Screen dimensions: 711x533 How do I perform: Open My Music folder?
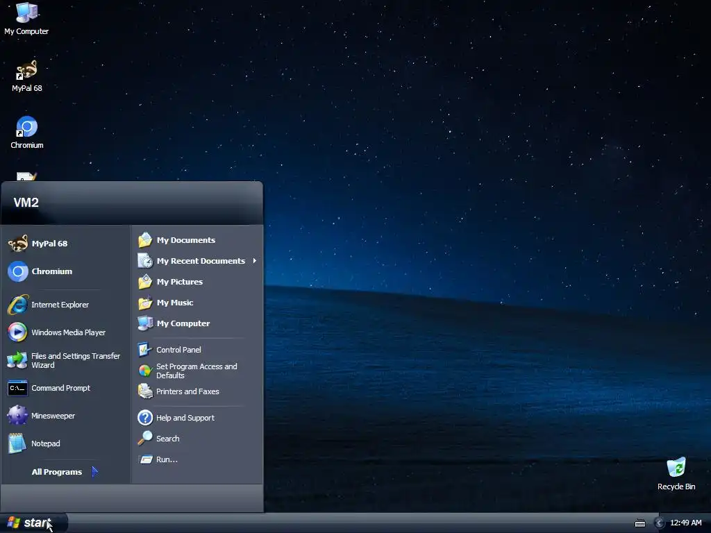[x=197, y=303]
